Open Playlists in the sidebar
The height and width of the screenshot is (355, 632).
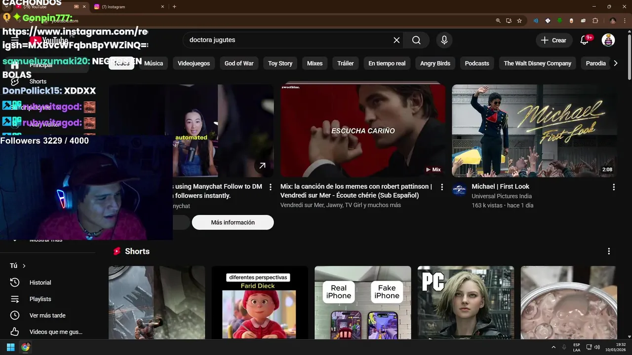pyautogui.click(x=40, y=299)
